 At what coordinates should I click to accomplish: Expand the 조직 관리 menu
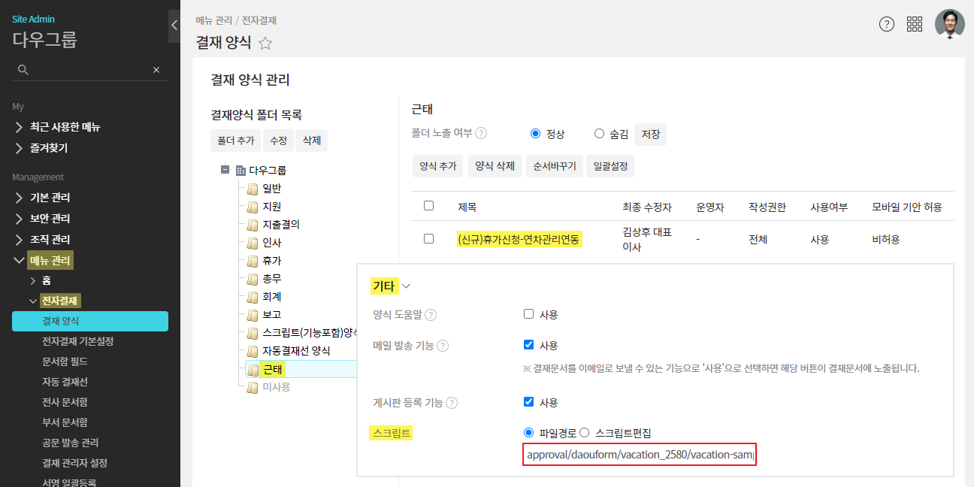tap(20, 240)
